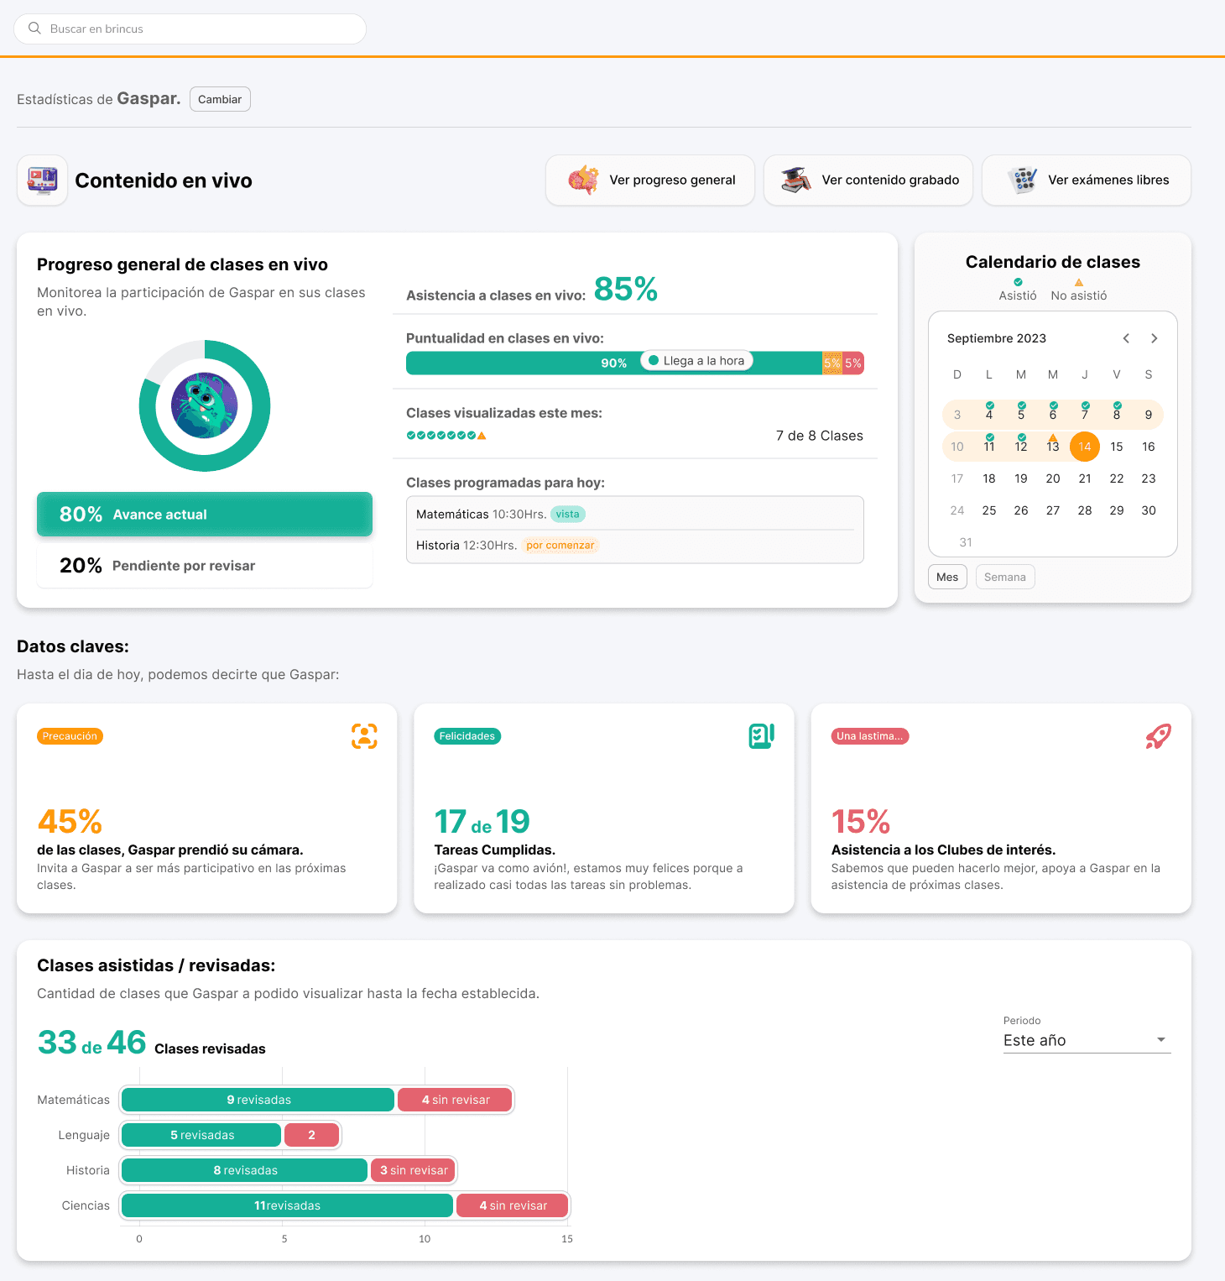Select day 4 in September calendar

989,413
